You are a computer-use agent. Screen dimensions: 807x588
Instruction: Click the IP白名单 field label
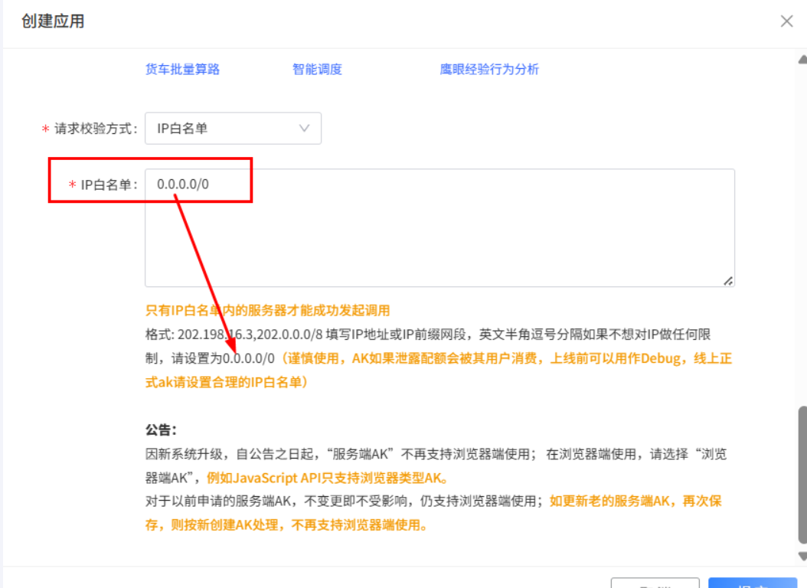pos(108,185)
